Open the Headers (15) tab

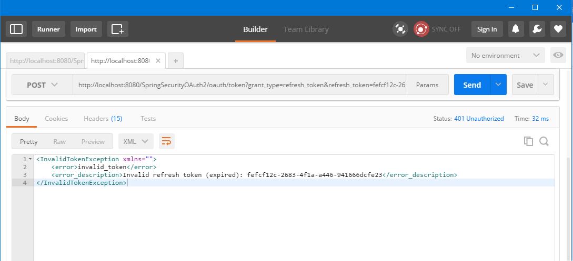[103, 119]
